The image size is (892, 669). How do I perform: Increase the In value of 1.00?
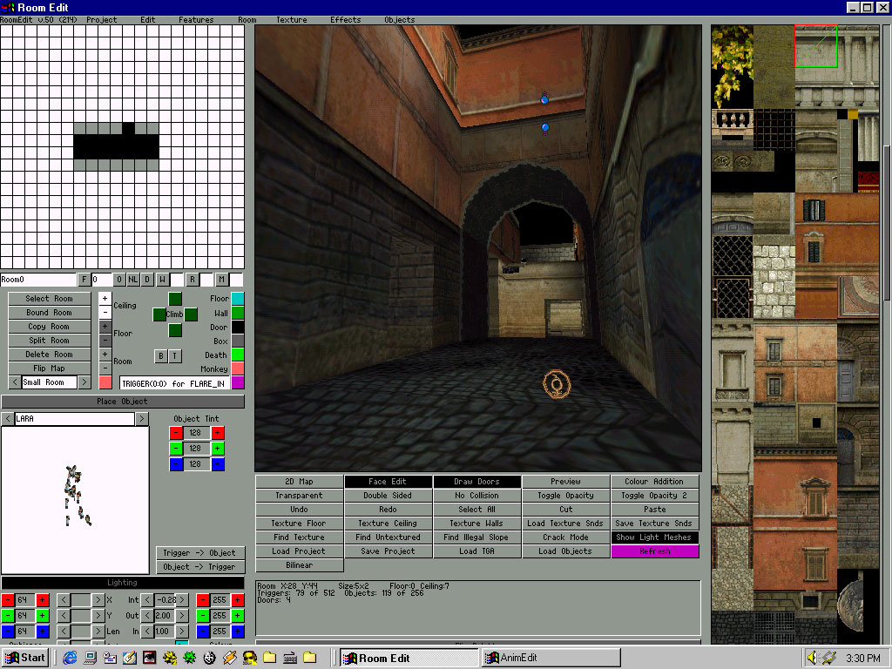click(x=182, y=631)
